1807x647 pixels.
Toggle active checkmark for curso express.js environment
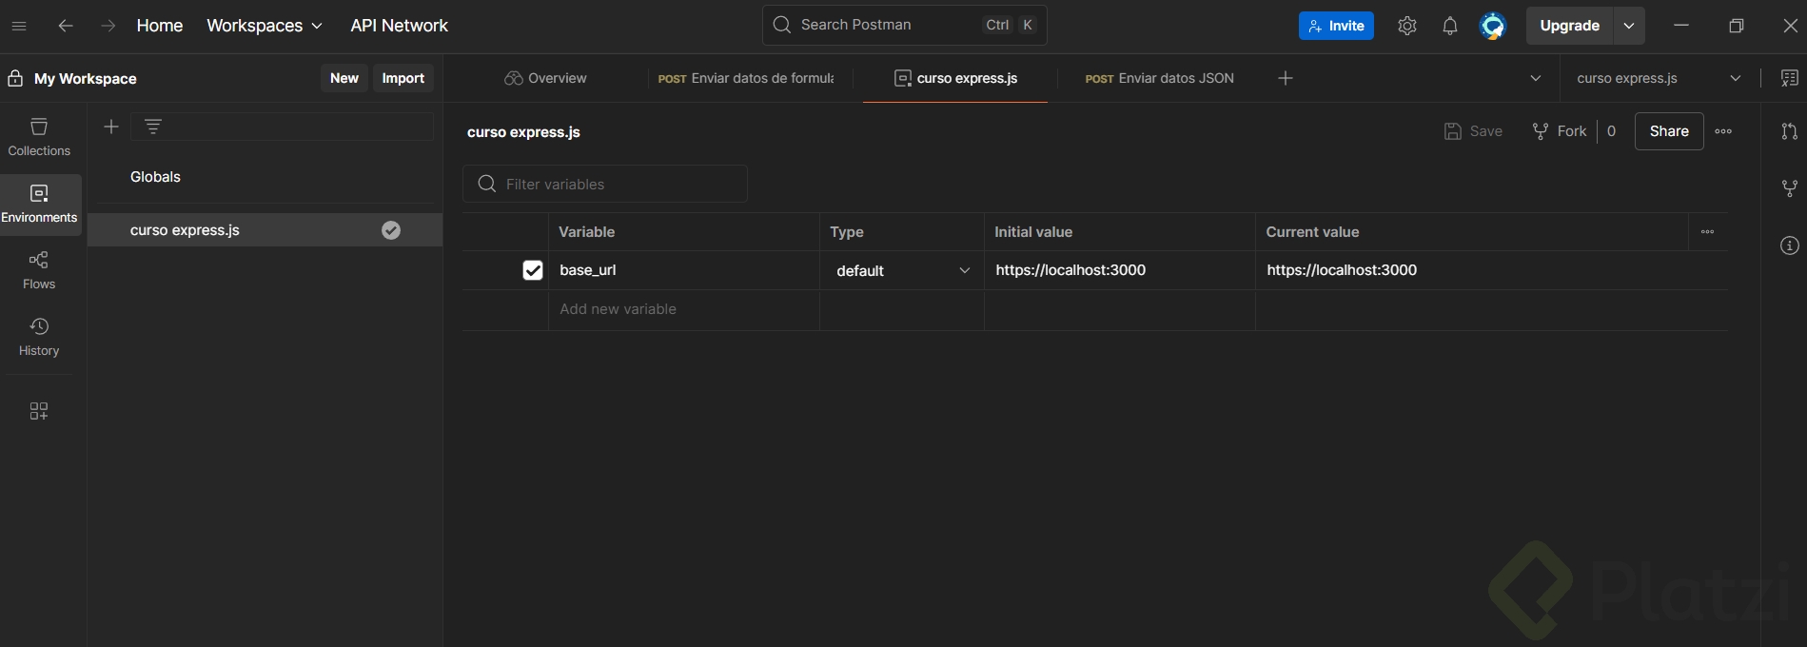click(391, 230)
